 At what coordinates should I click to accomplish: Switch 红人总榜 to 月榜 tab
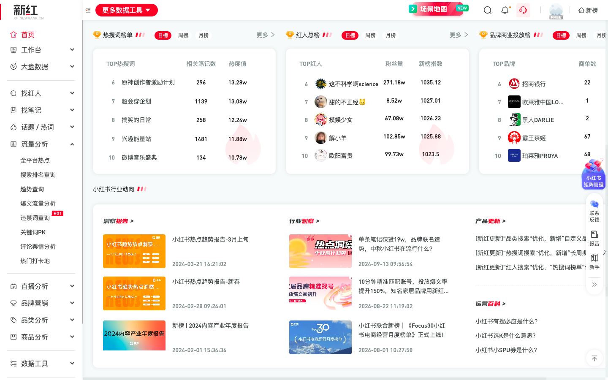coord(391,35)
